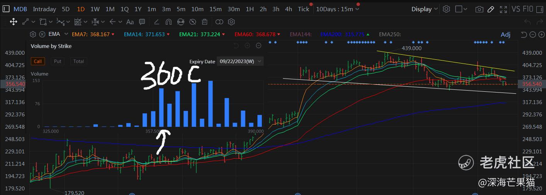Viewport: 546px width, 195px height.
Task: Select the chart projection tool icon
Action: 78,22
